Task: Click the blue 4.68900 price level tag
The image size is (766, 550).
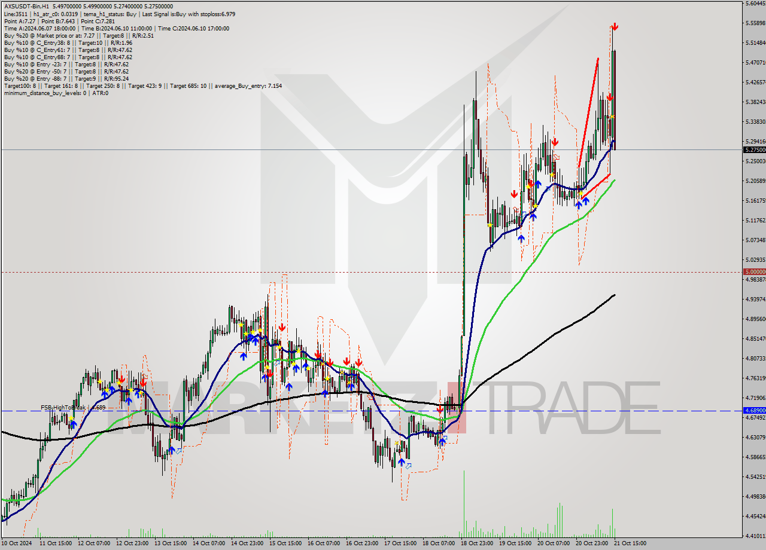Action: tap(753, 411)
